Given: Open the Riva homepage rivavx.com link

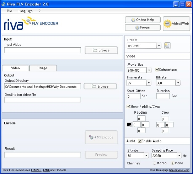Looking at the screenshot, I should pyautogui.click(x=179, y=170).
